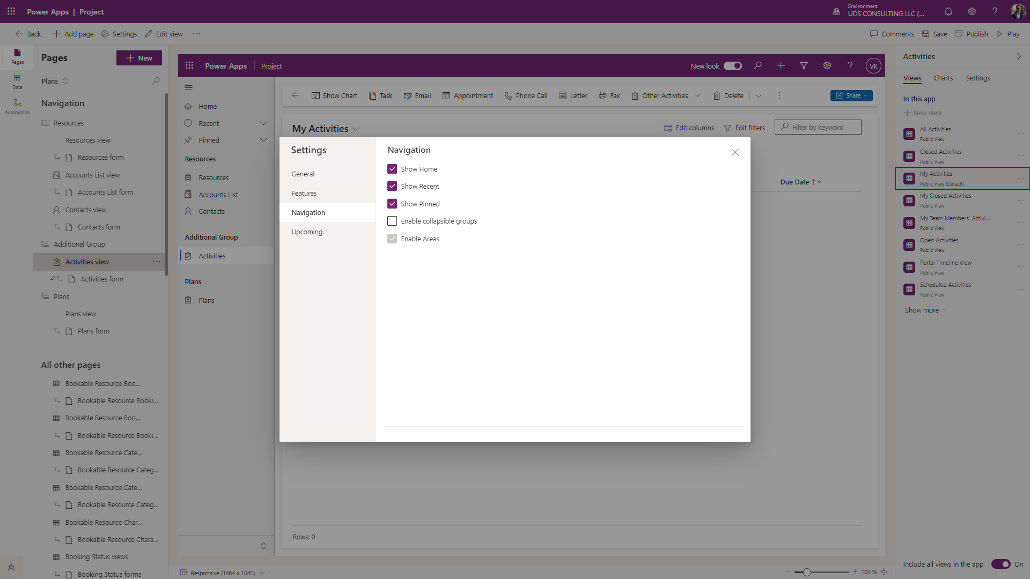Uncheck the Show Home checkbox
Viewport: 1030px width, 579px height.
click(x=392, y=169)
